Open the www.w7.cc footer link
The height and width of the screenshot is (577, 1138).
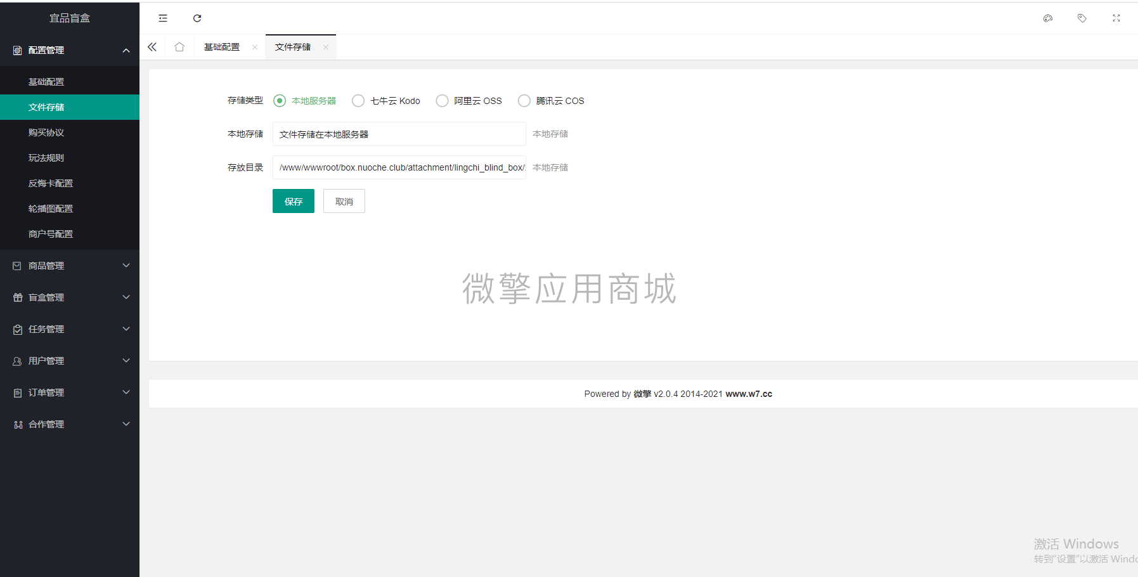pyautogui.click(x=749, y=394)
